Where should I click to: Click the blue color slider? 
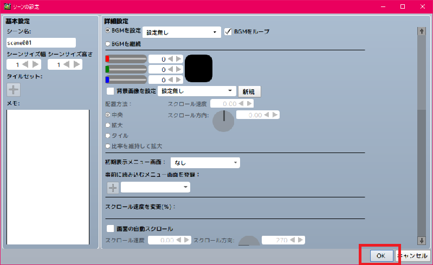(126, 79)
